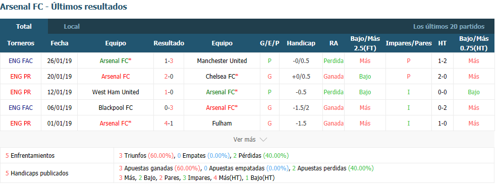The height and width of the screenshot is (185, 497).
Task: Click ENG PR tournament on 20/01/19 row
Action: (21, 76)
